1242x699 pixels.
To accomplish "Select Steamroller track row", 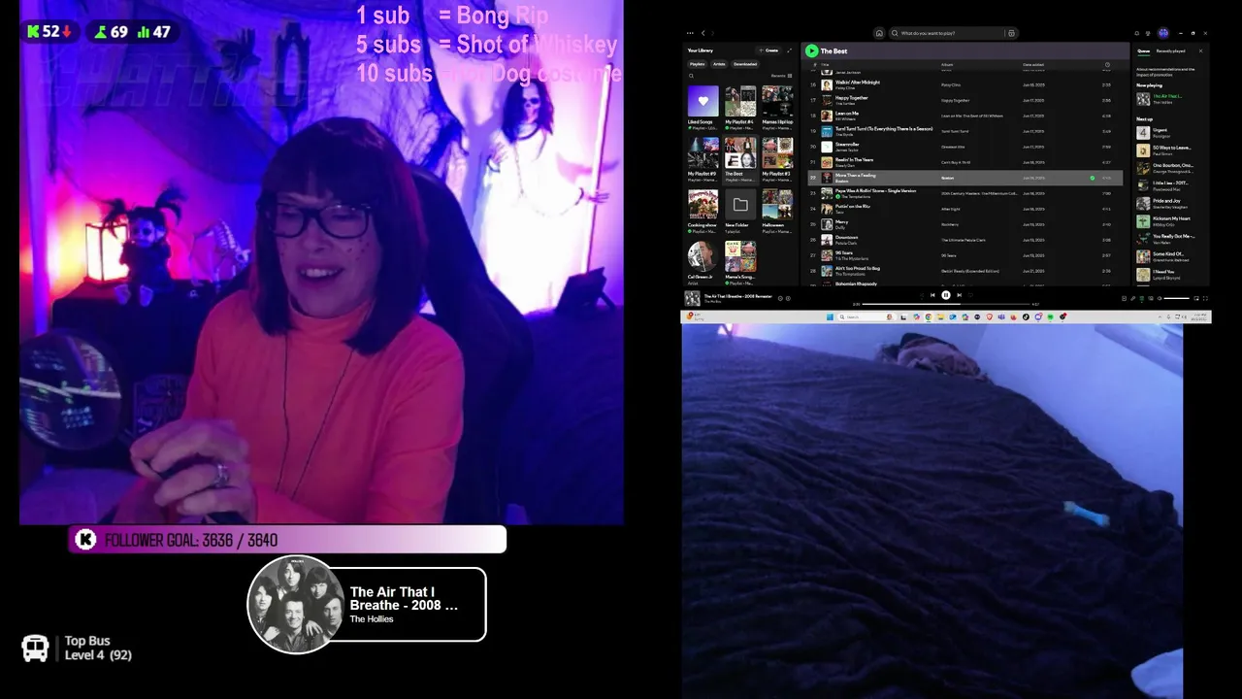I will 965,147.
